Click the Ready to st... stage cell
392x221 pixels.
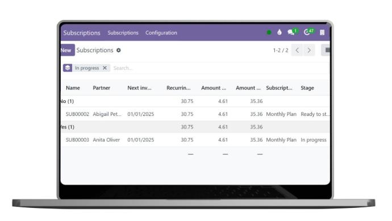(315, 114)
